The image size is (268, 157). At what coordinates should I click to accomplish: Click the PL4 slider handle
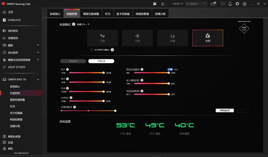(104, 92)
